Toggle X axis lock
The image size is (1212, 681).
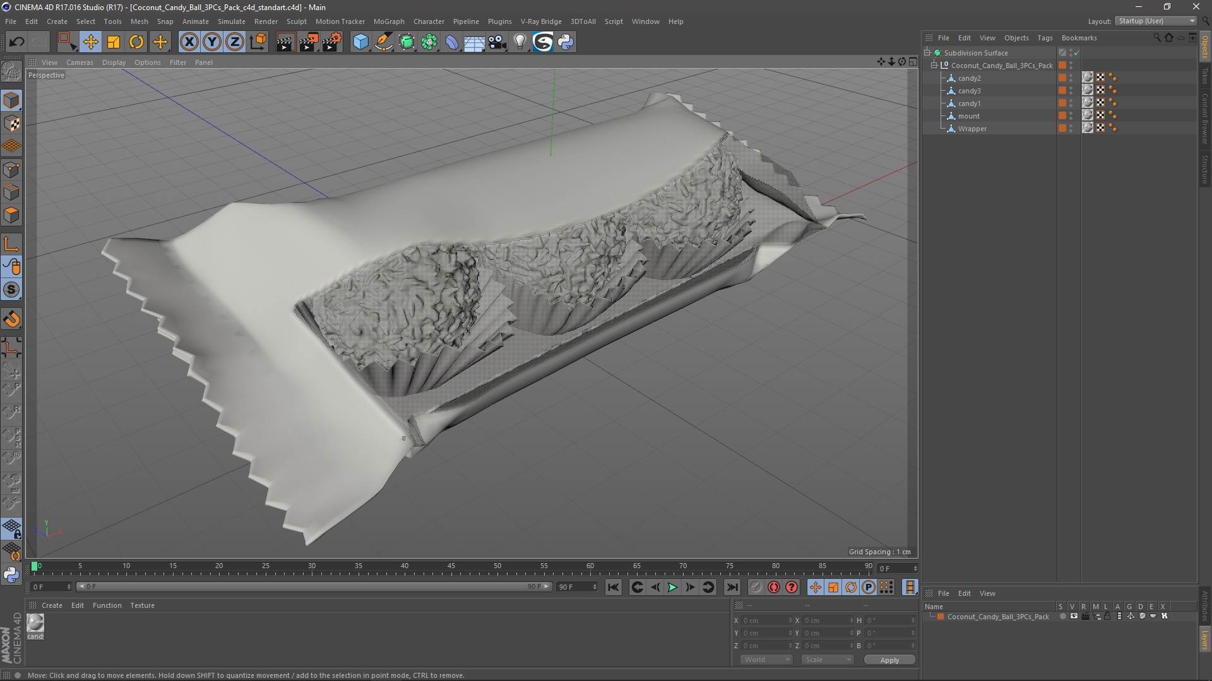[x=189, y=42]
